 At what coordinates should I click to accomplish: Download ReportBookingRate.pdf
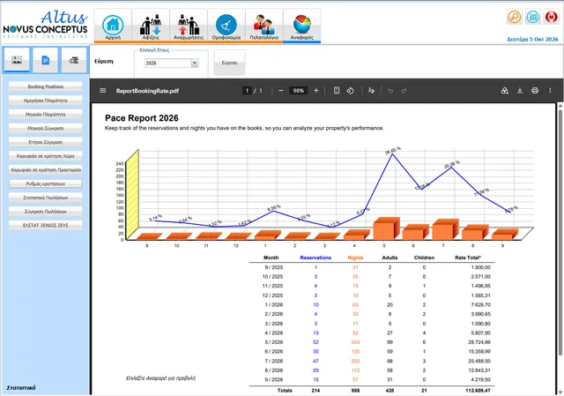520,91
